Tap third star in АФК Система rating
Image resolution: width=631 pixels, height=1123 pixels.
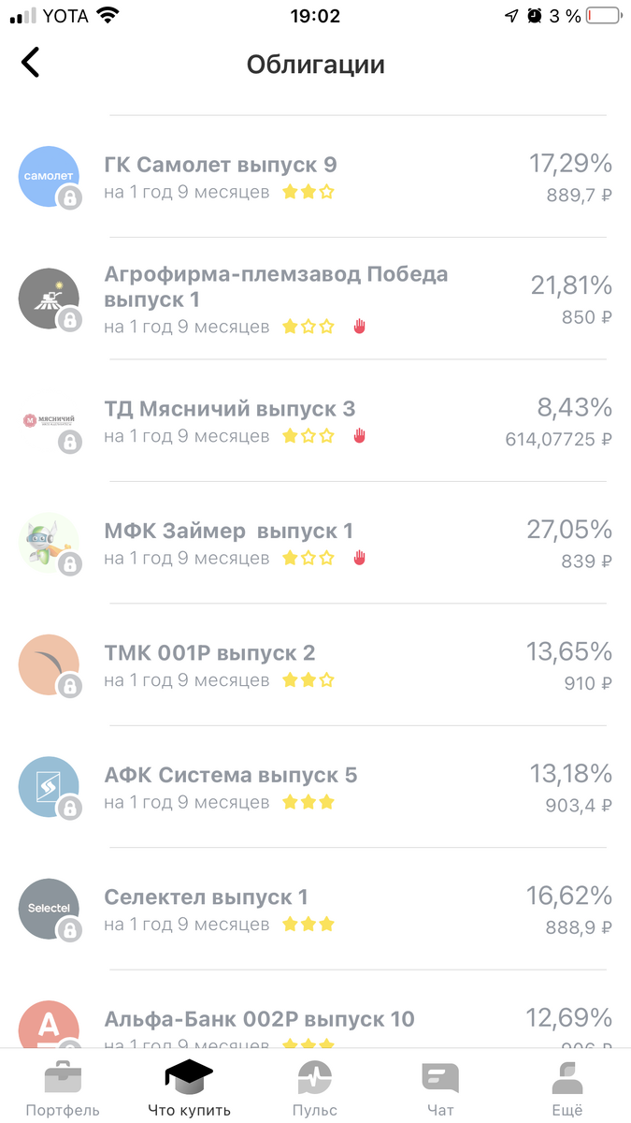point(328,803)
